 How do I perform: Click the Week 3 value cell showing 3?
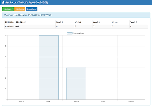click(102, 26)
